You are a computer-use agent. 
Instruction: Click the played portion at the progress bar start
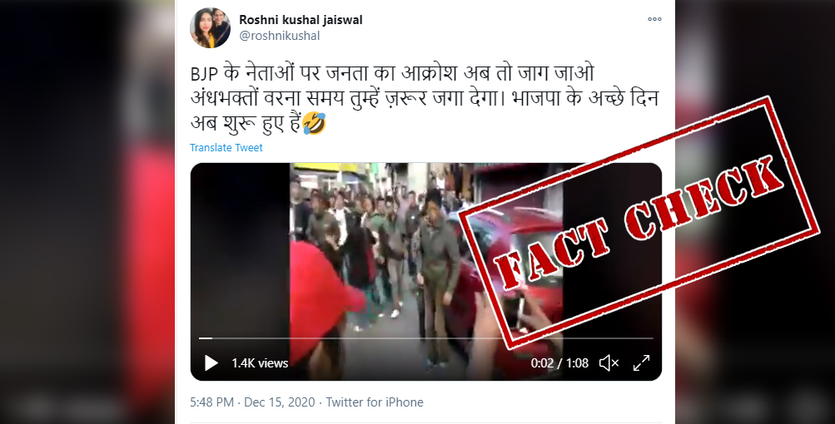[206, 338]
